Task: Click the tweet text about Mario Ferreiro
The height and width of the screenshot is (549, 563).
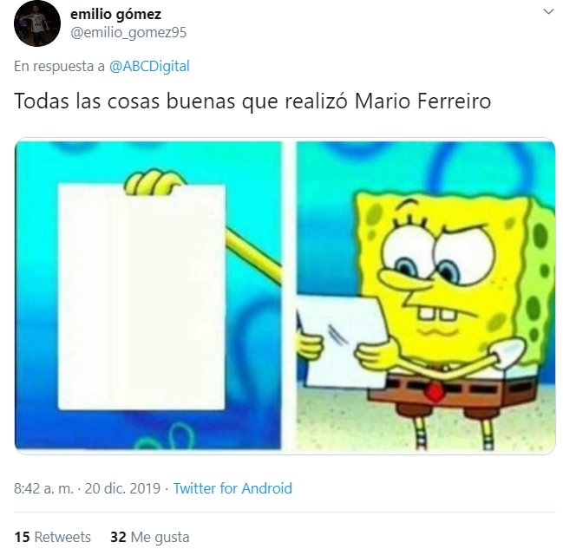Action: pos(252,101)
